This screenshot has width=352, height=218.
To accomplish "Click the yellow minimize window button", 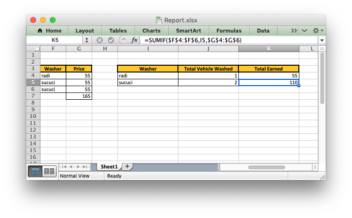I will pyautogui.click(x=43, y=20).
